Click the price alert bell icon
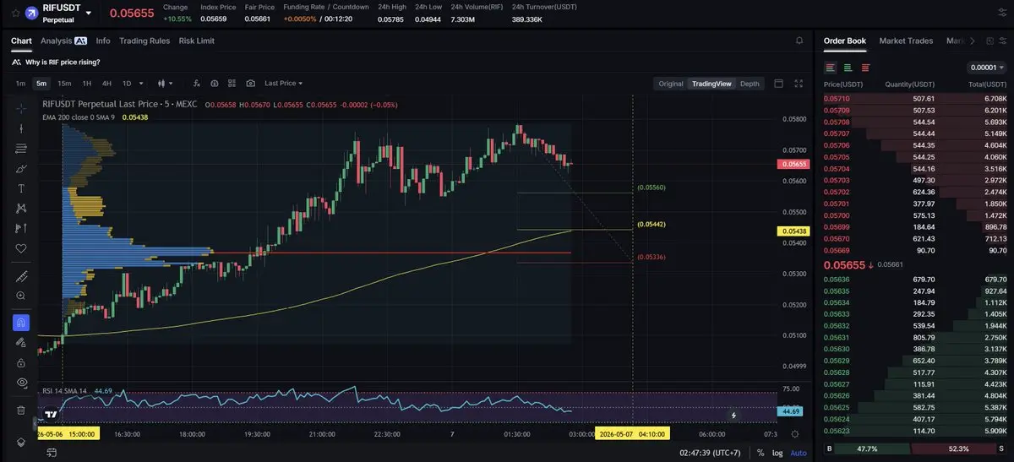Viewport: 1014px width, 462px height. (799, 41)
